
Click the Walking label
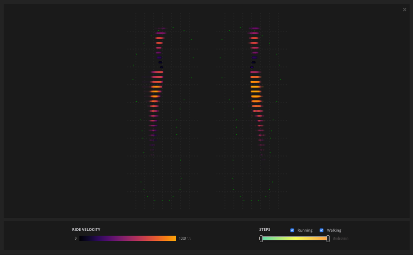click(334, 230)
